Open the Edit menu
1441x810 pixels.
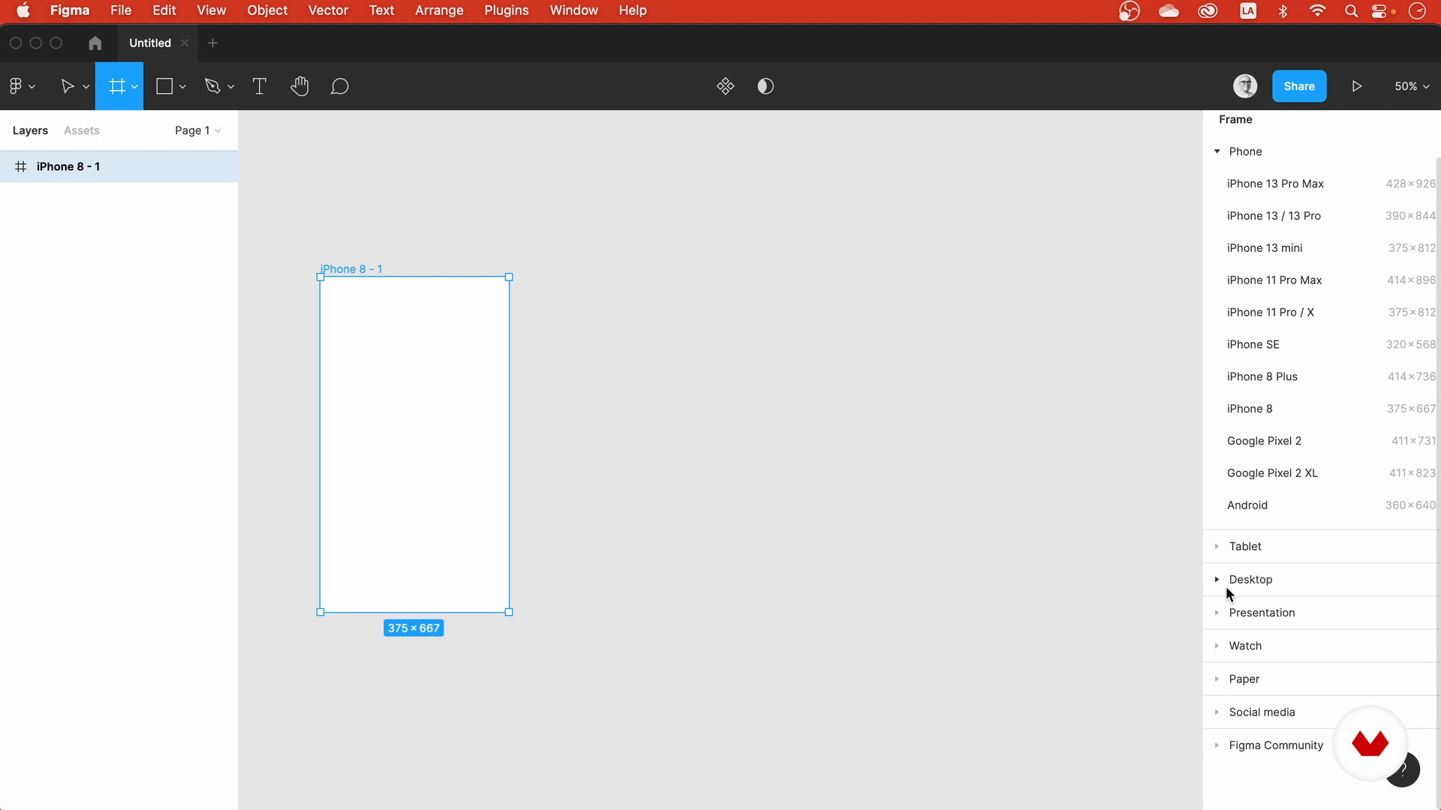(164, 10)
